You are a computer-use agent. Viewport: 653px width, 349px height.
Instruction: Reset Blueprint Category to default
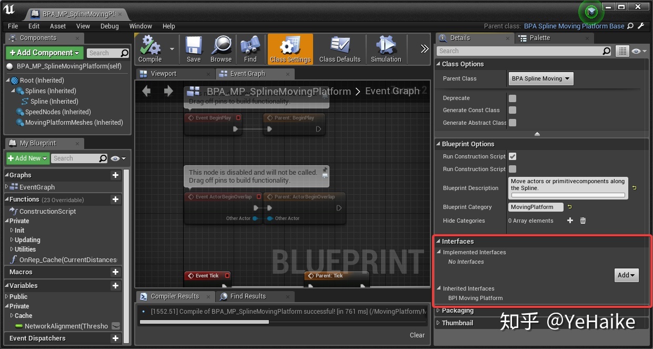point(569,207)
